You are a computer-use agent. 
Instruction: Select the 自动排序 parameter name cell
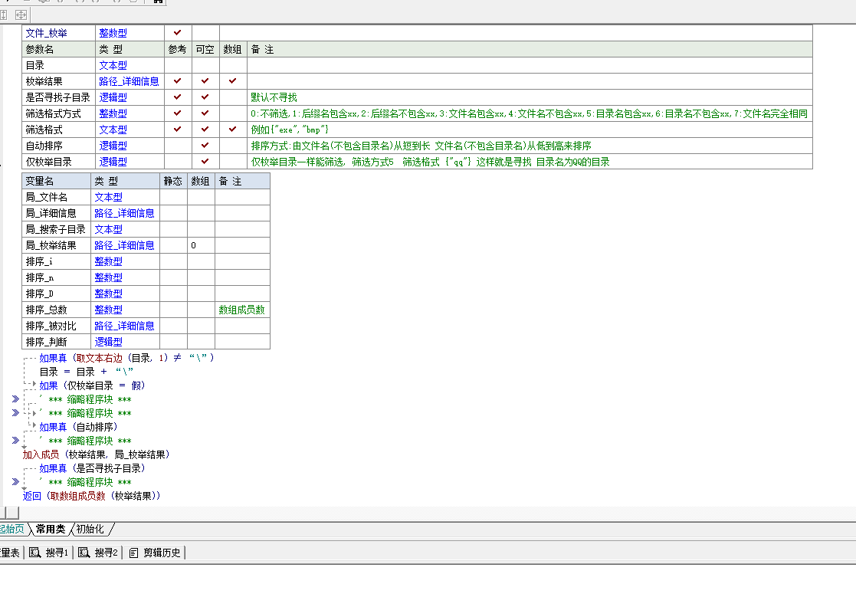coord(58,146)
